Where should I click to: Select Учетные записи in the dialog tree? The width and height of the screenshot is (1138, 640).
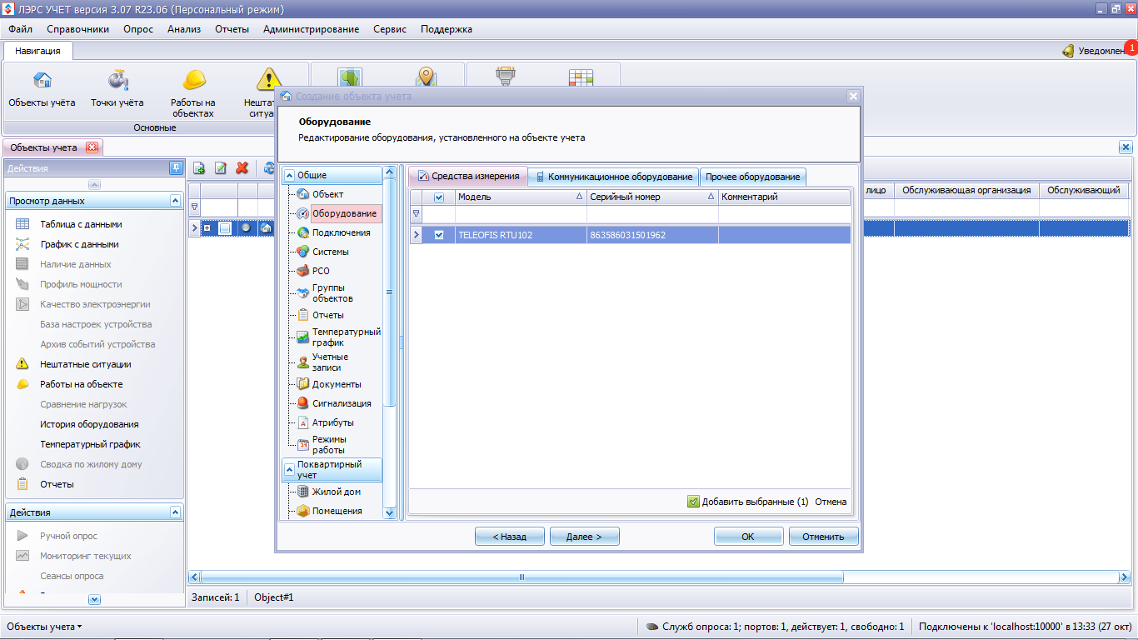click(330, 362)
